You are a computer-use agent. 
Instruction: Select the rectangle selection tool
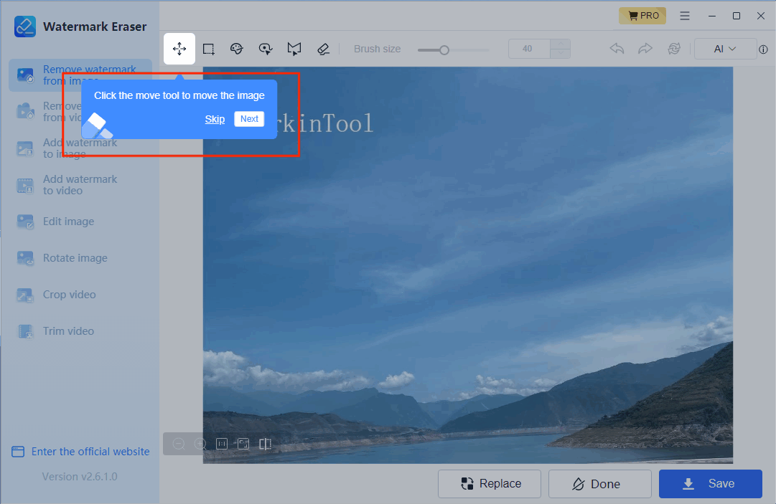click(x=208, y=49)
